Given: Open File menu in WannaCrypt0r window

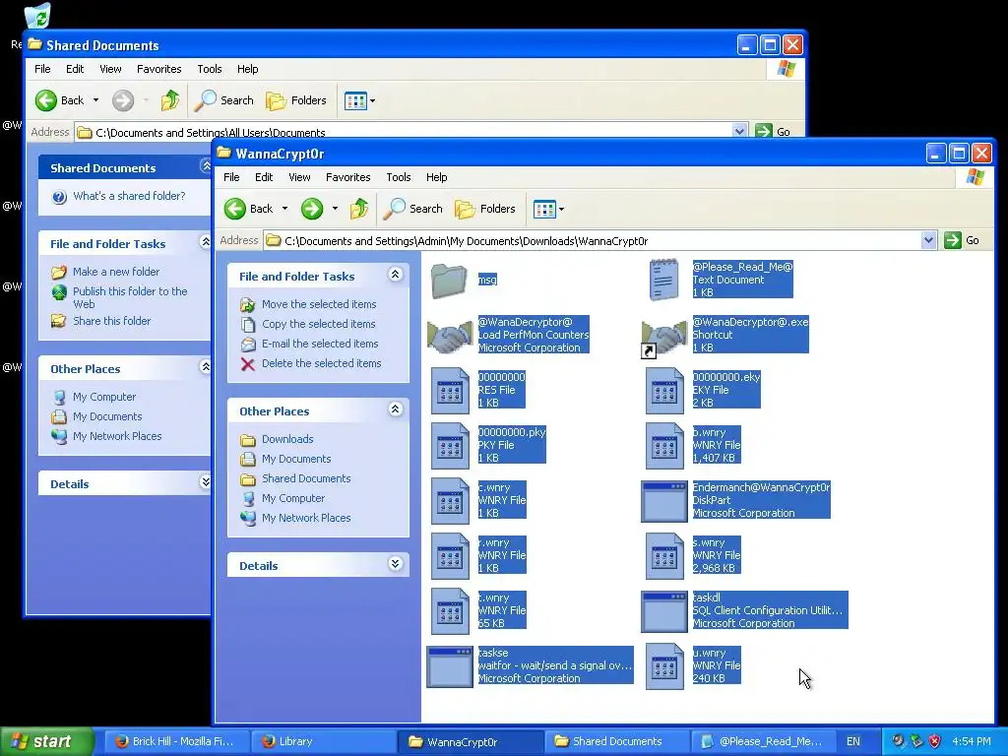Looking at the screenshot, I should click(x=231, y=177).
